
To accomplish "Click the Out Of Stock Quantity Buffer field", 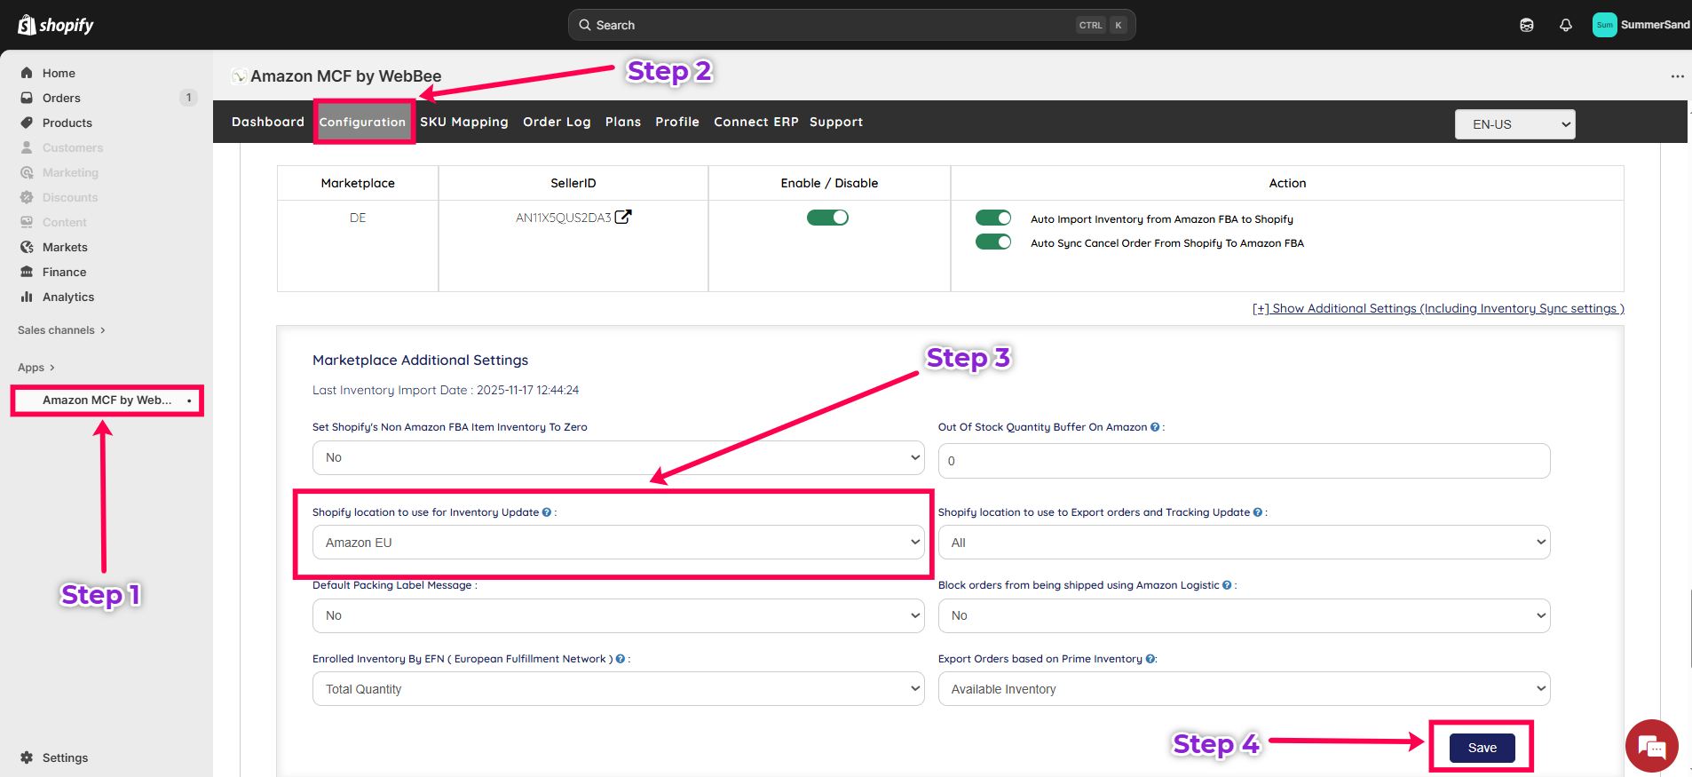I will [1244, 461].
